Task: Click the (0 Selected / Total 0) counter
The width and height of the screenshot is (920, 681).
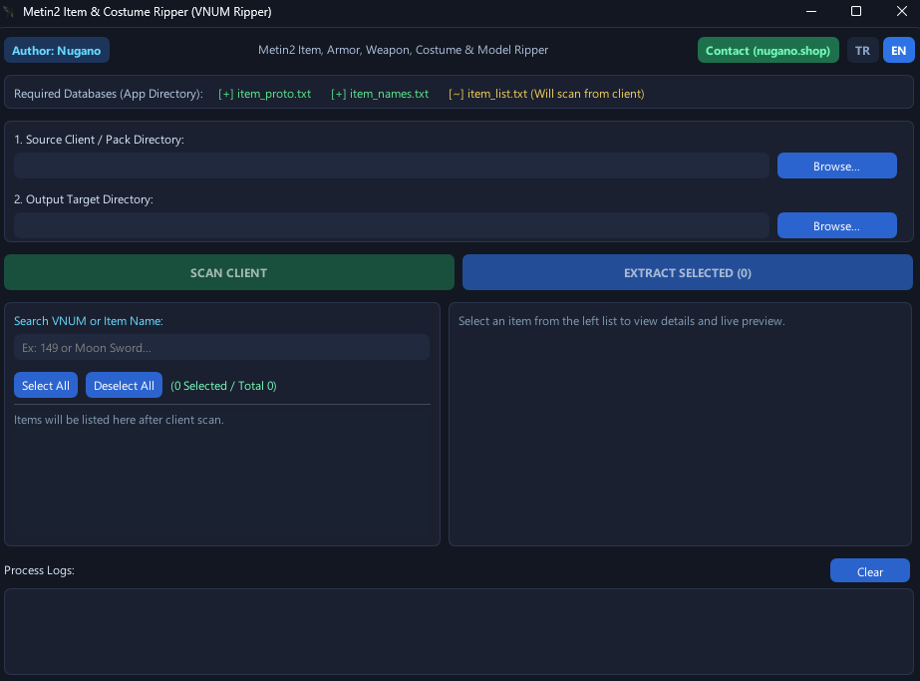Action: tap(223, 386)
